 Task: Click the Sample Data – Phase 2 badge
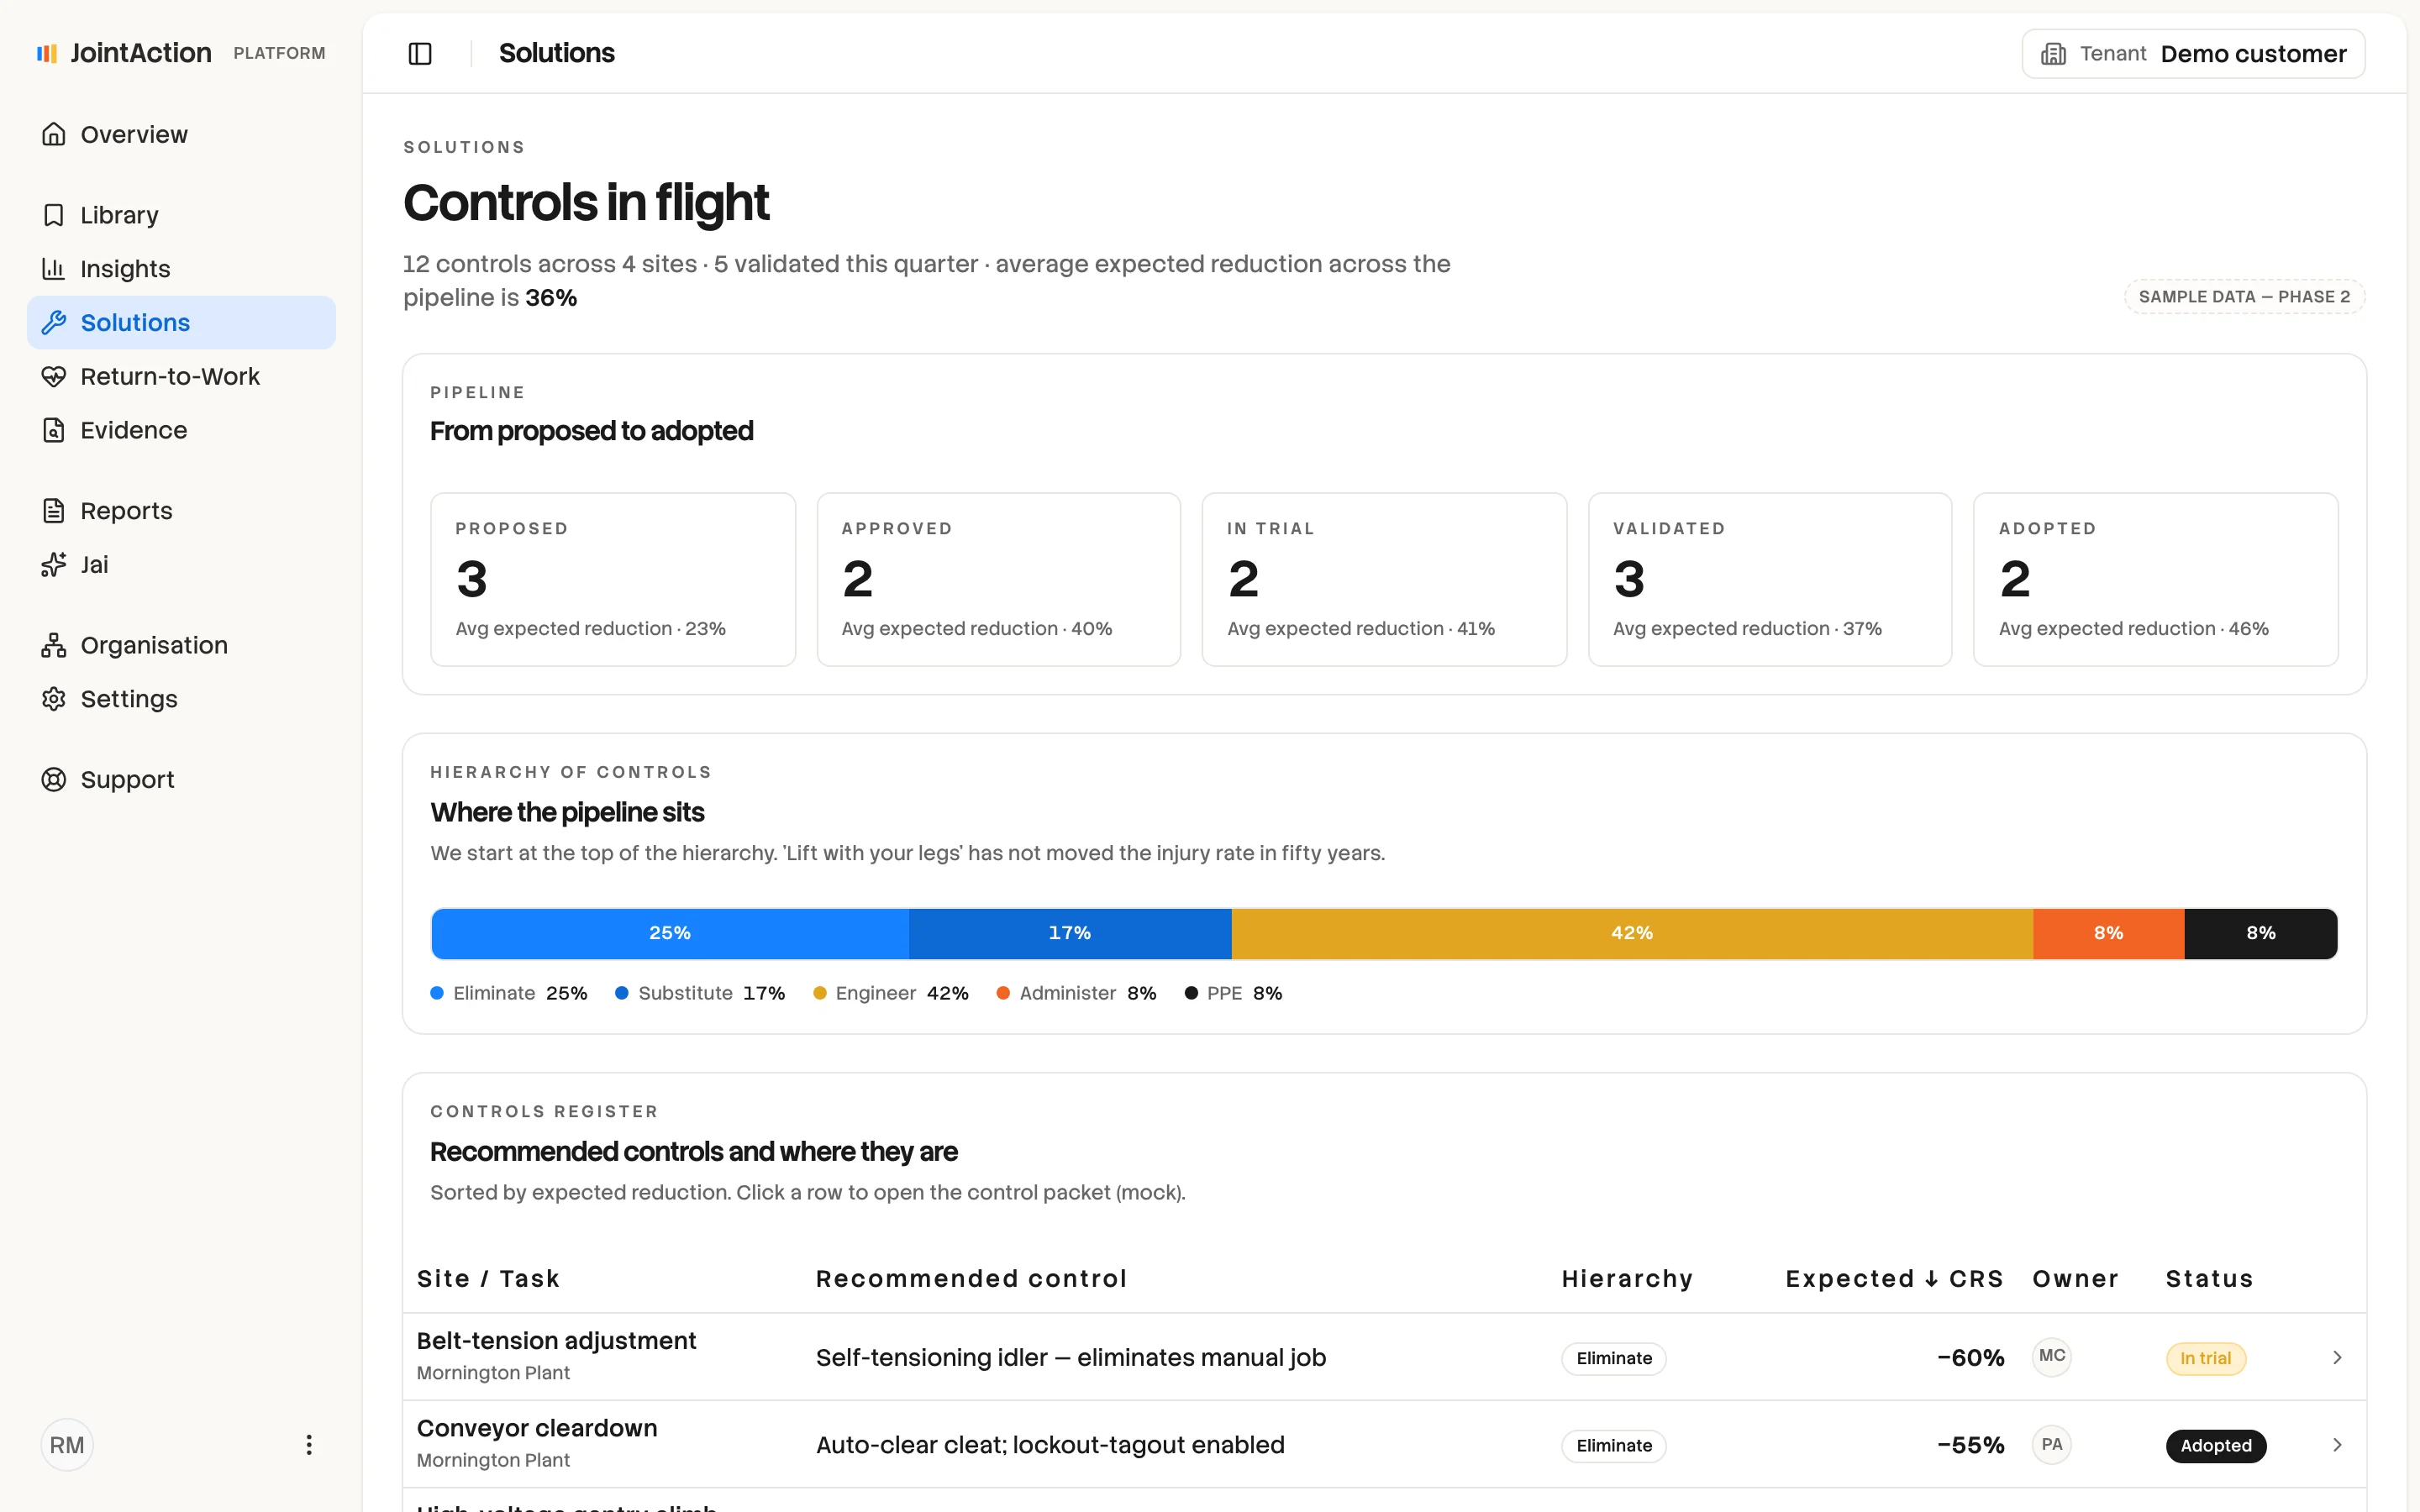click(x=2244, y=297)
